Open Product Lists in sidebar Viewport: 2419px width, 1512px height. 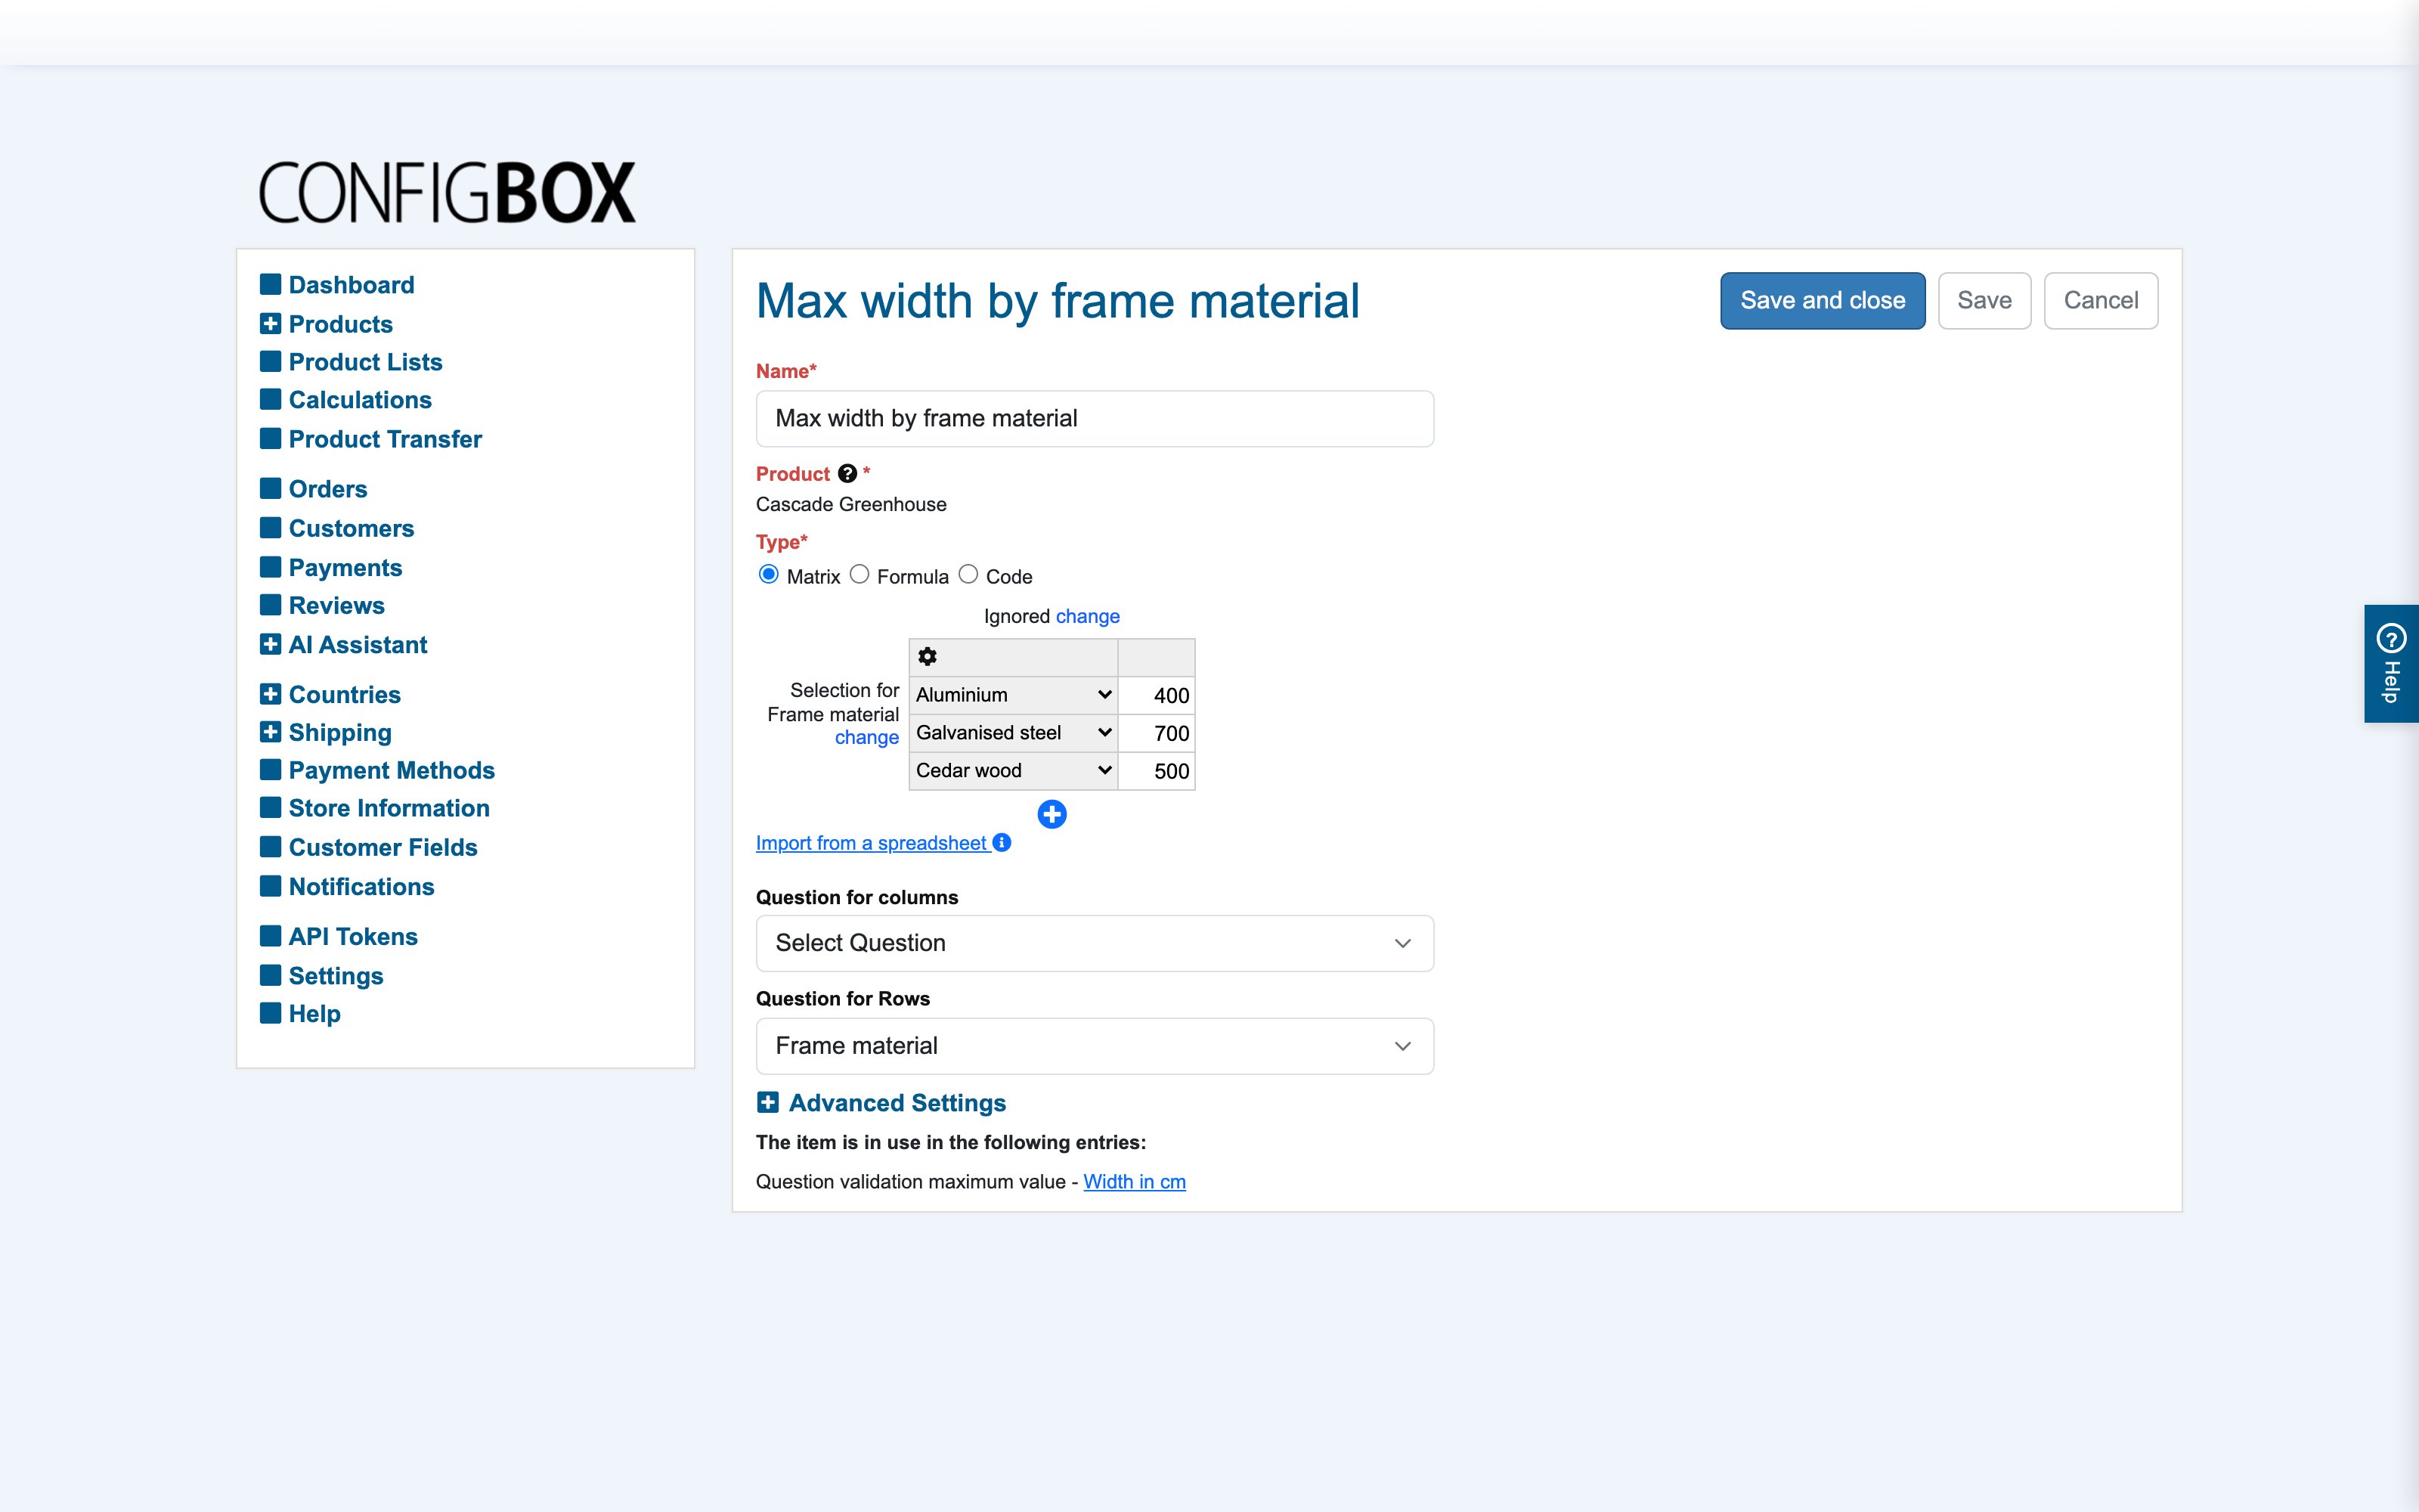[x=365, y=362]
